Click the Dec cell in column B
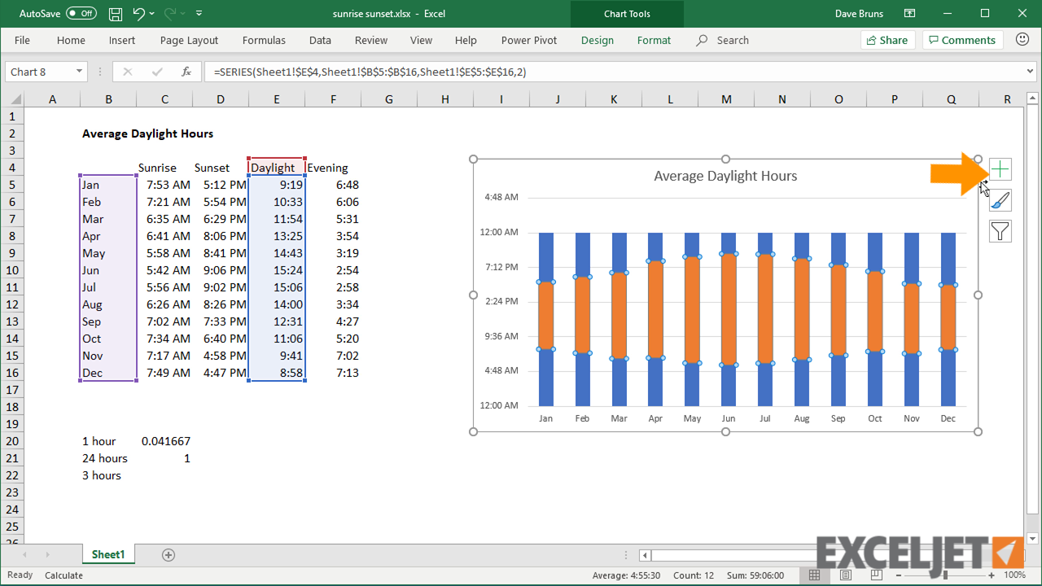 pos(108,373)
